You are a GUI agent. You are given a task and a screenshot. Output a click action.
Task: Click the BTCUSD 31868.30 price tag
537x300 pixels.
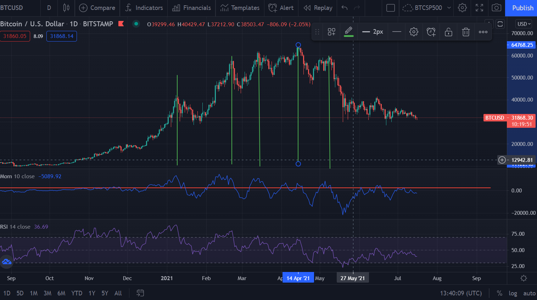coord(510,121)
